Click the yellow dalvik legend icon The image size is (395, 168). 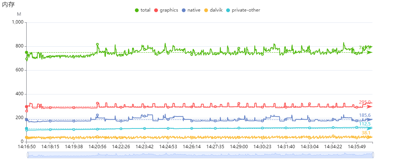click(206, 10)
